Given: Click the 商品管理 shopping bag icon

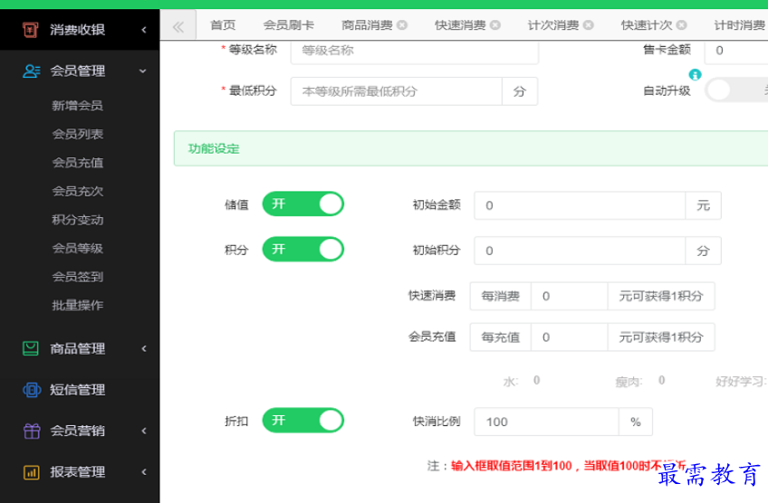Looking at the screenshot, I should click(x=31, y=348).
